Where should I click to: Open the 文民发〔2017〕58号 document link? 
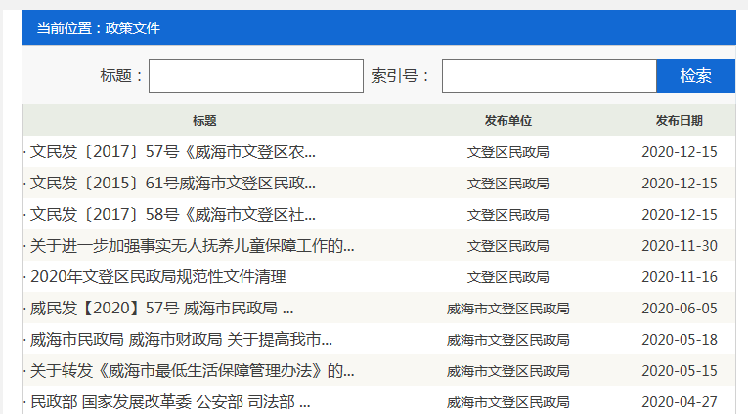(173, 215)
